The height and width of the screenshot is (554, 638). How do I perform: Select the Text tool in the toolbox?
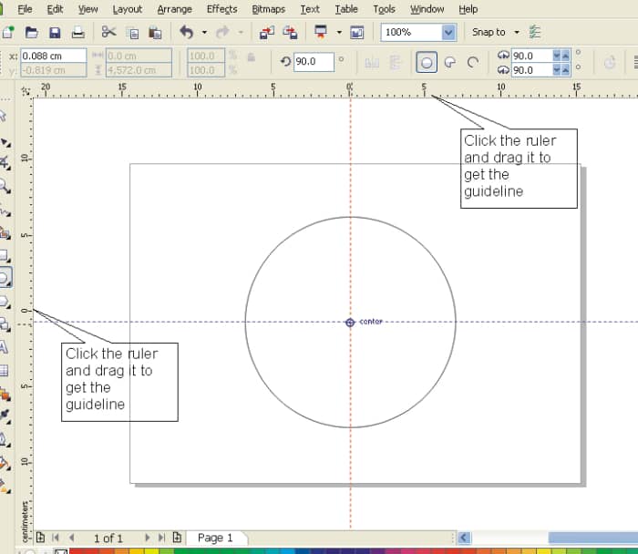tap(5, 347)
